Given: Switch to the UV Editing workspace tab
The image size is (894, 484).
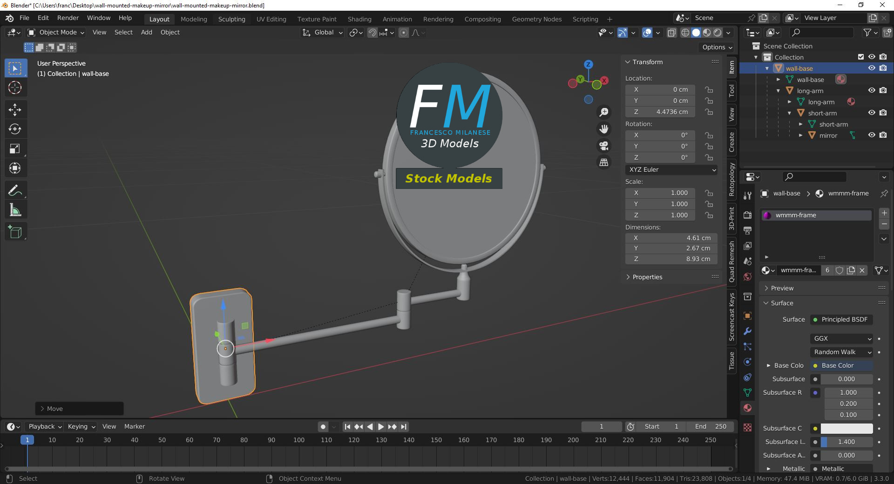Looking at the screenshot, I should pos(271,19).
